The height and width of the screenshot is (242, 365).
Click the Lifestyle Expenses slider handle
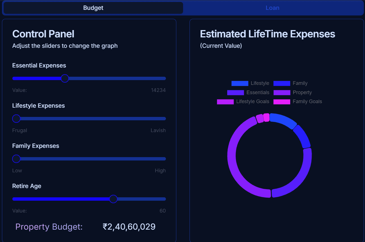pyautogui.click(x=17, y=119)
